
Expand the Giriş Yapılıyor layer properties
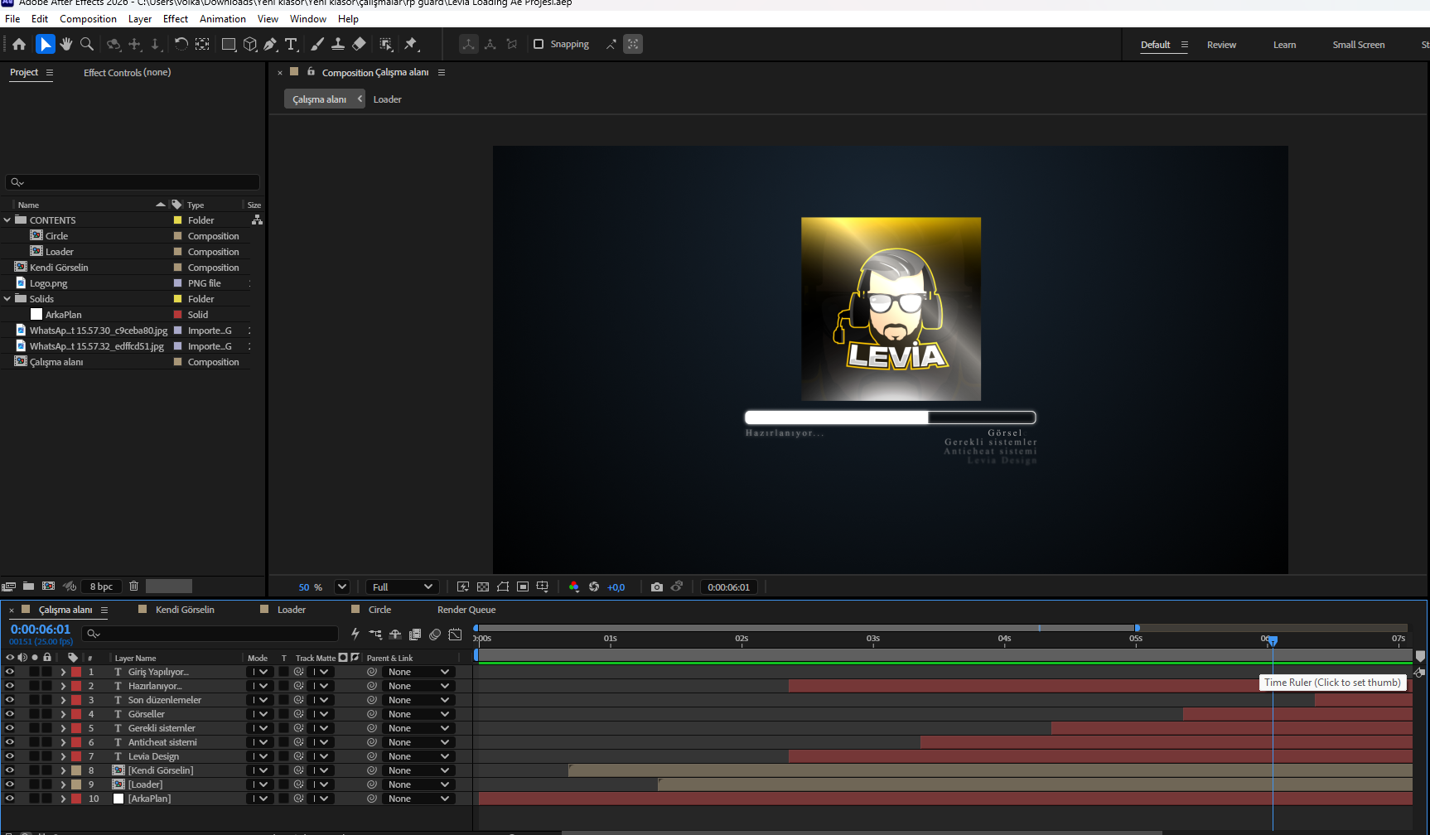(63, 672)
